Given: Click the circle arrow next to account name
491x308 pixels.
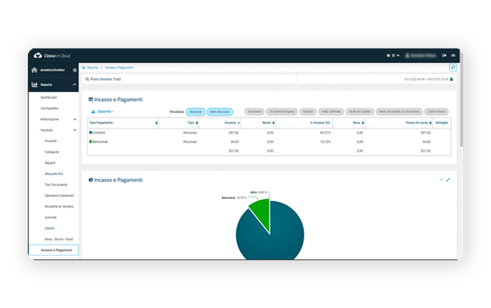Looking at the screenshot, I should point(75,70).
